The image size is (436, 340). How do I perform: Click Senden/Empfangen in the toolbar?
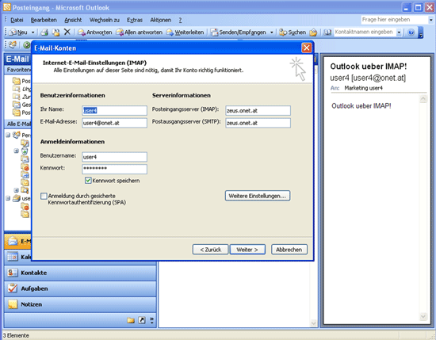point(239,32)
